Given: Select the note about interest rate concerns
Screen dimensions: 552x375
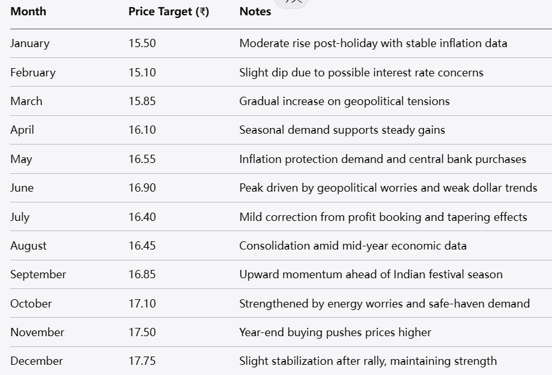Looking at the screenshot, I should [361, 73].
